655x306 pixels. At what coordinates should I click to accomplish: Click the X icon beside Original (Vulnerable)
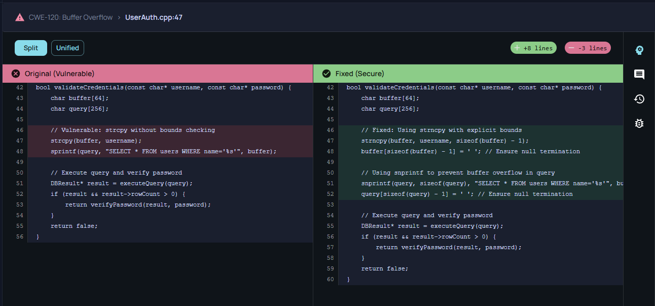(x=16, y=74)
